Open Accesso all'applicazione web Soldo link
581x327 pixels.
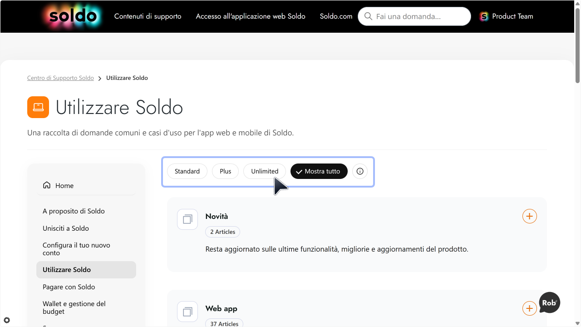pyautogui.click(x=251, y=16)
